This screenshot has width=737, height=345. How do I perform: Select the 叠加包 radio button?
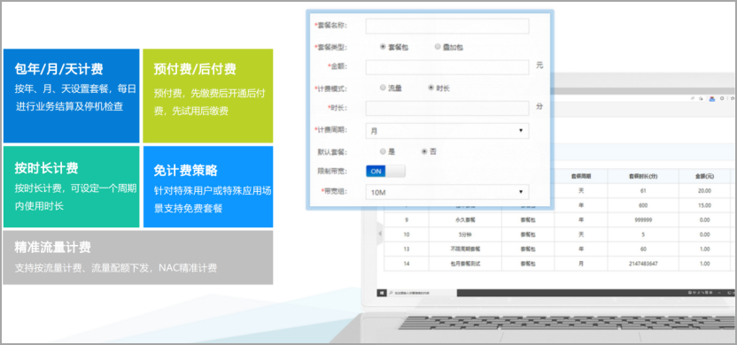pyautogui.click(x=438, y=47)
